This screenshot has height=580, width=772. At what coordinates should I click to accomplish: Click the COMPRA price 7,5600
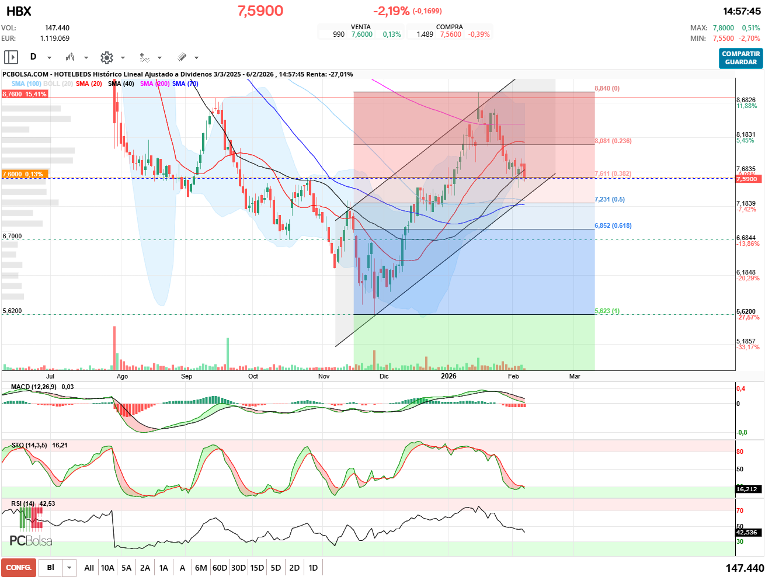click(x=451, y=34)
